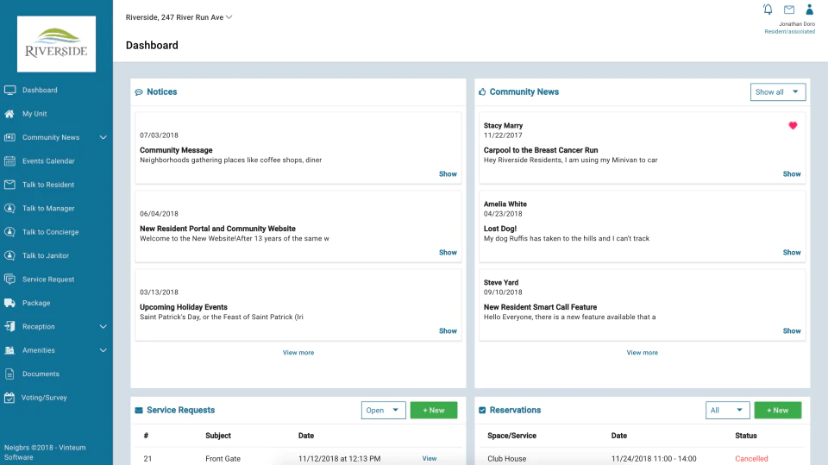Click the Events Calendar icon
The width and height of the screenshot is (828, 465).
pyautogui.click(x=9, y=160)
